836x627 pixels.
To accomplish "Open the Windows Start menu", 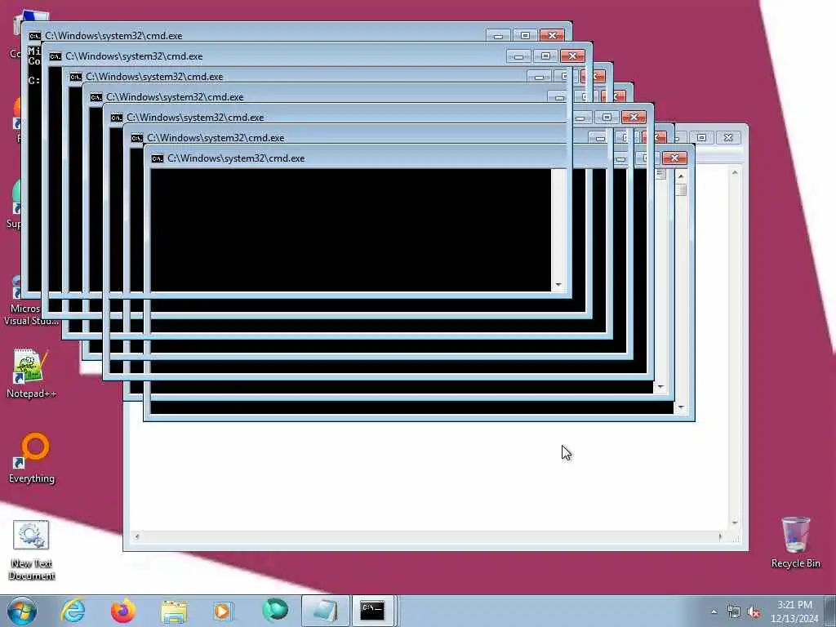I will [22, 611].
